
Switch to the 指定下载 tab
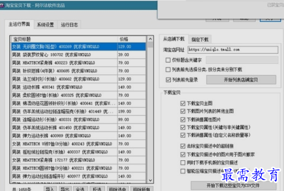click(200, 39)
